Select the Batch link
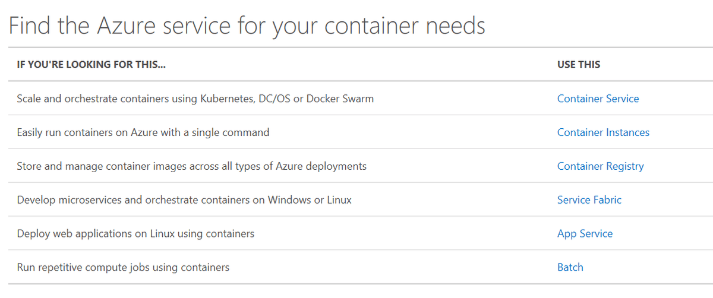 pyautogui.click(x=570, y=267)
